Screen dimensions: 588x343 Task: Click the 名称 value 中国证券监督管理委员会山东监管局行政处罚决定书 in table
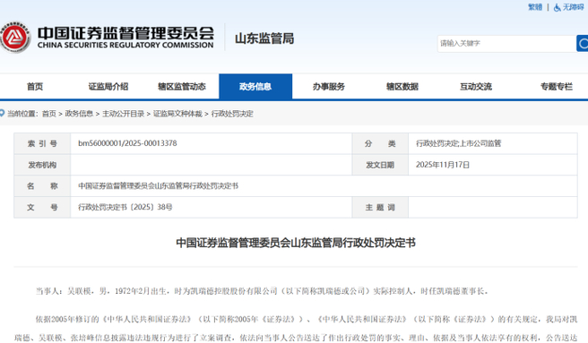(x=159, y=186)
